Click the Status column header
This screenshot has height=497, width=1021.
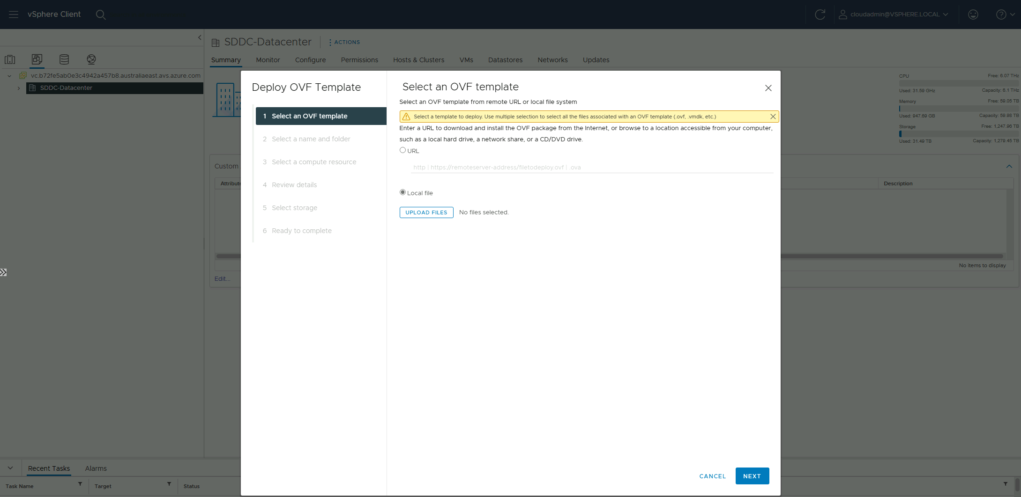point(192,486)
